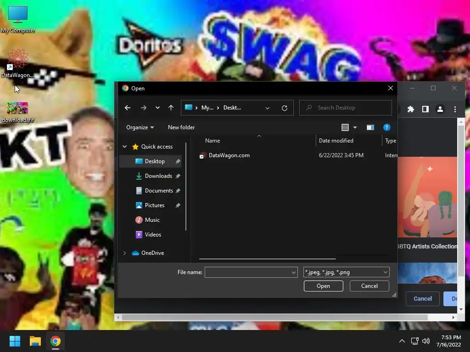Image resolution: width=470 pixels, height=352 pixels.
Task: Open the Chrome profile avatar
Action: tap(440, 109)
